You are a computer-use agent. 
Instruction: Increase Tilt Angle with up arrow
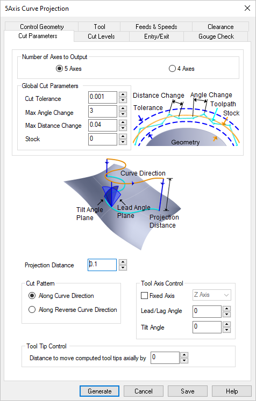click(x=227, y=324)
